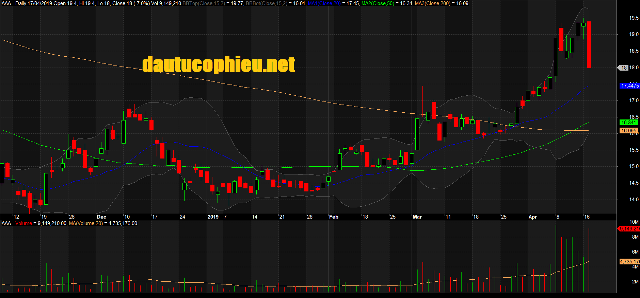The height and width of the screenshot is (298, 640).
Task: Click the 6M volume axis label
Action: click(x=635, y=252)
